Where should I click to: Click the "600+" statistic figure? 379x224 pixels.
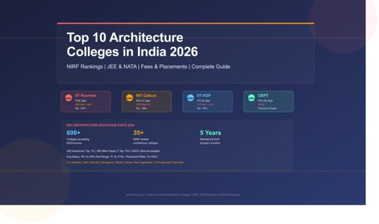[73, 133]
